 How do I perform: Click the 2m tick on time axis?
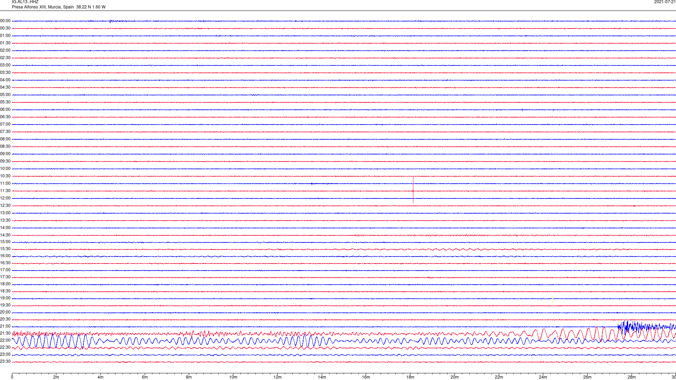pyautogui.click(x=56, y=377)
